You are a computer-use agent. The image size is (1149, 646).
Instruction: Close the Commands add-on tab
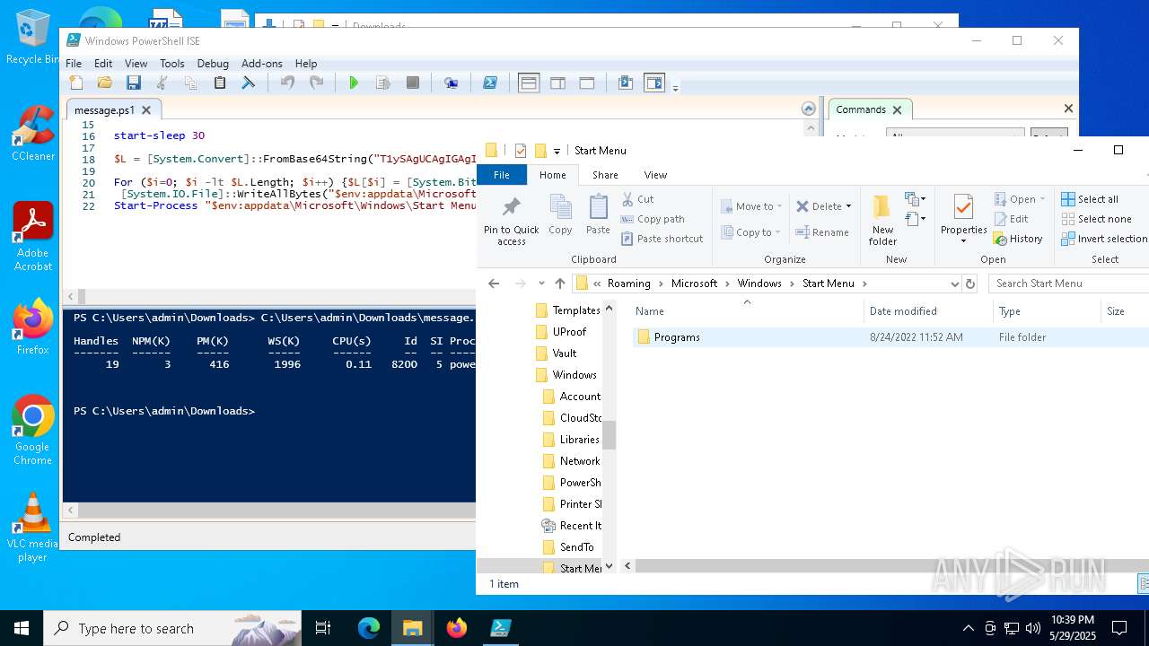point(897,109)
